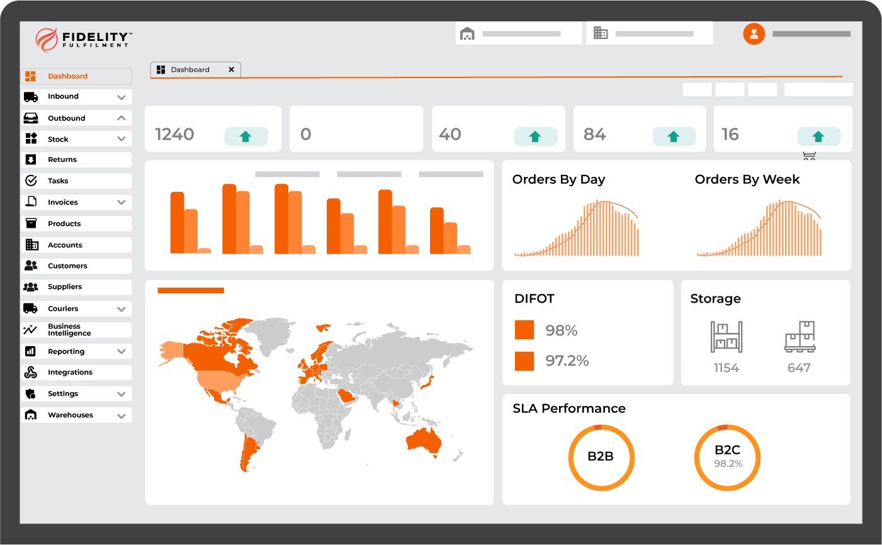Click the B2B SLA donut ring
This screenshot has height=545, width=882.
(601, 458)
